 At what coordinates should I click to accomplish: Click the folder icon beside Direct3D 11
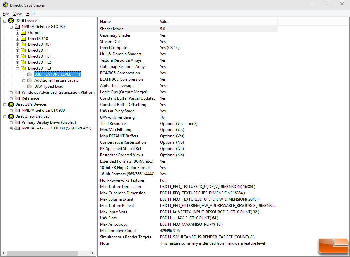click(x=24, y=50)
